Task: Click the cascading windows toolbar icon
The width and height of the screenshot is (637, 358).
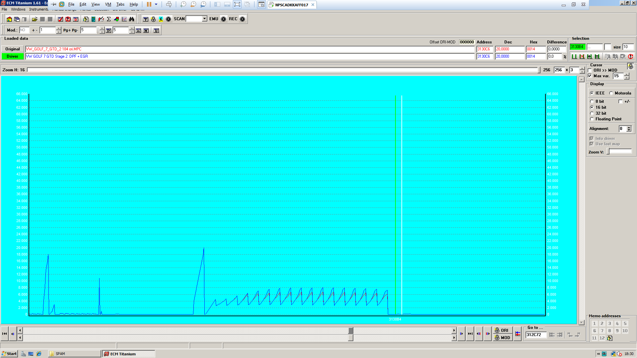Action: click(17, 19)
